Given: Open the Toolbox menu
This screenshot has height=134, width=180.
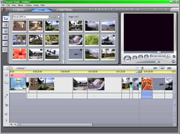Looking at the screenshot, I should click(x=28, y=5).
